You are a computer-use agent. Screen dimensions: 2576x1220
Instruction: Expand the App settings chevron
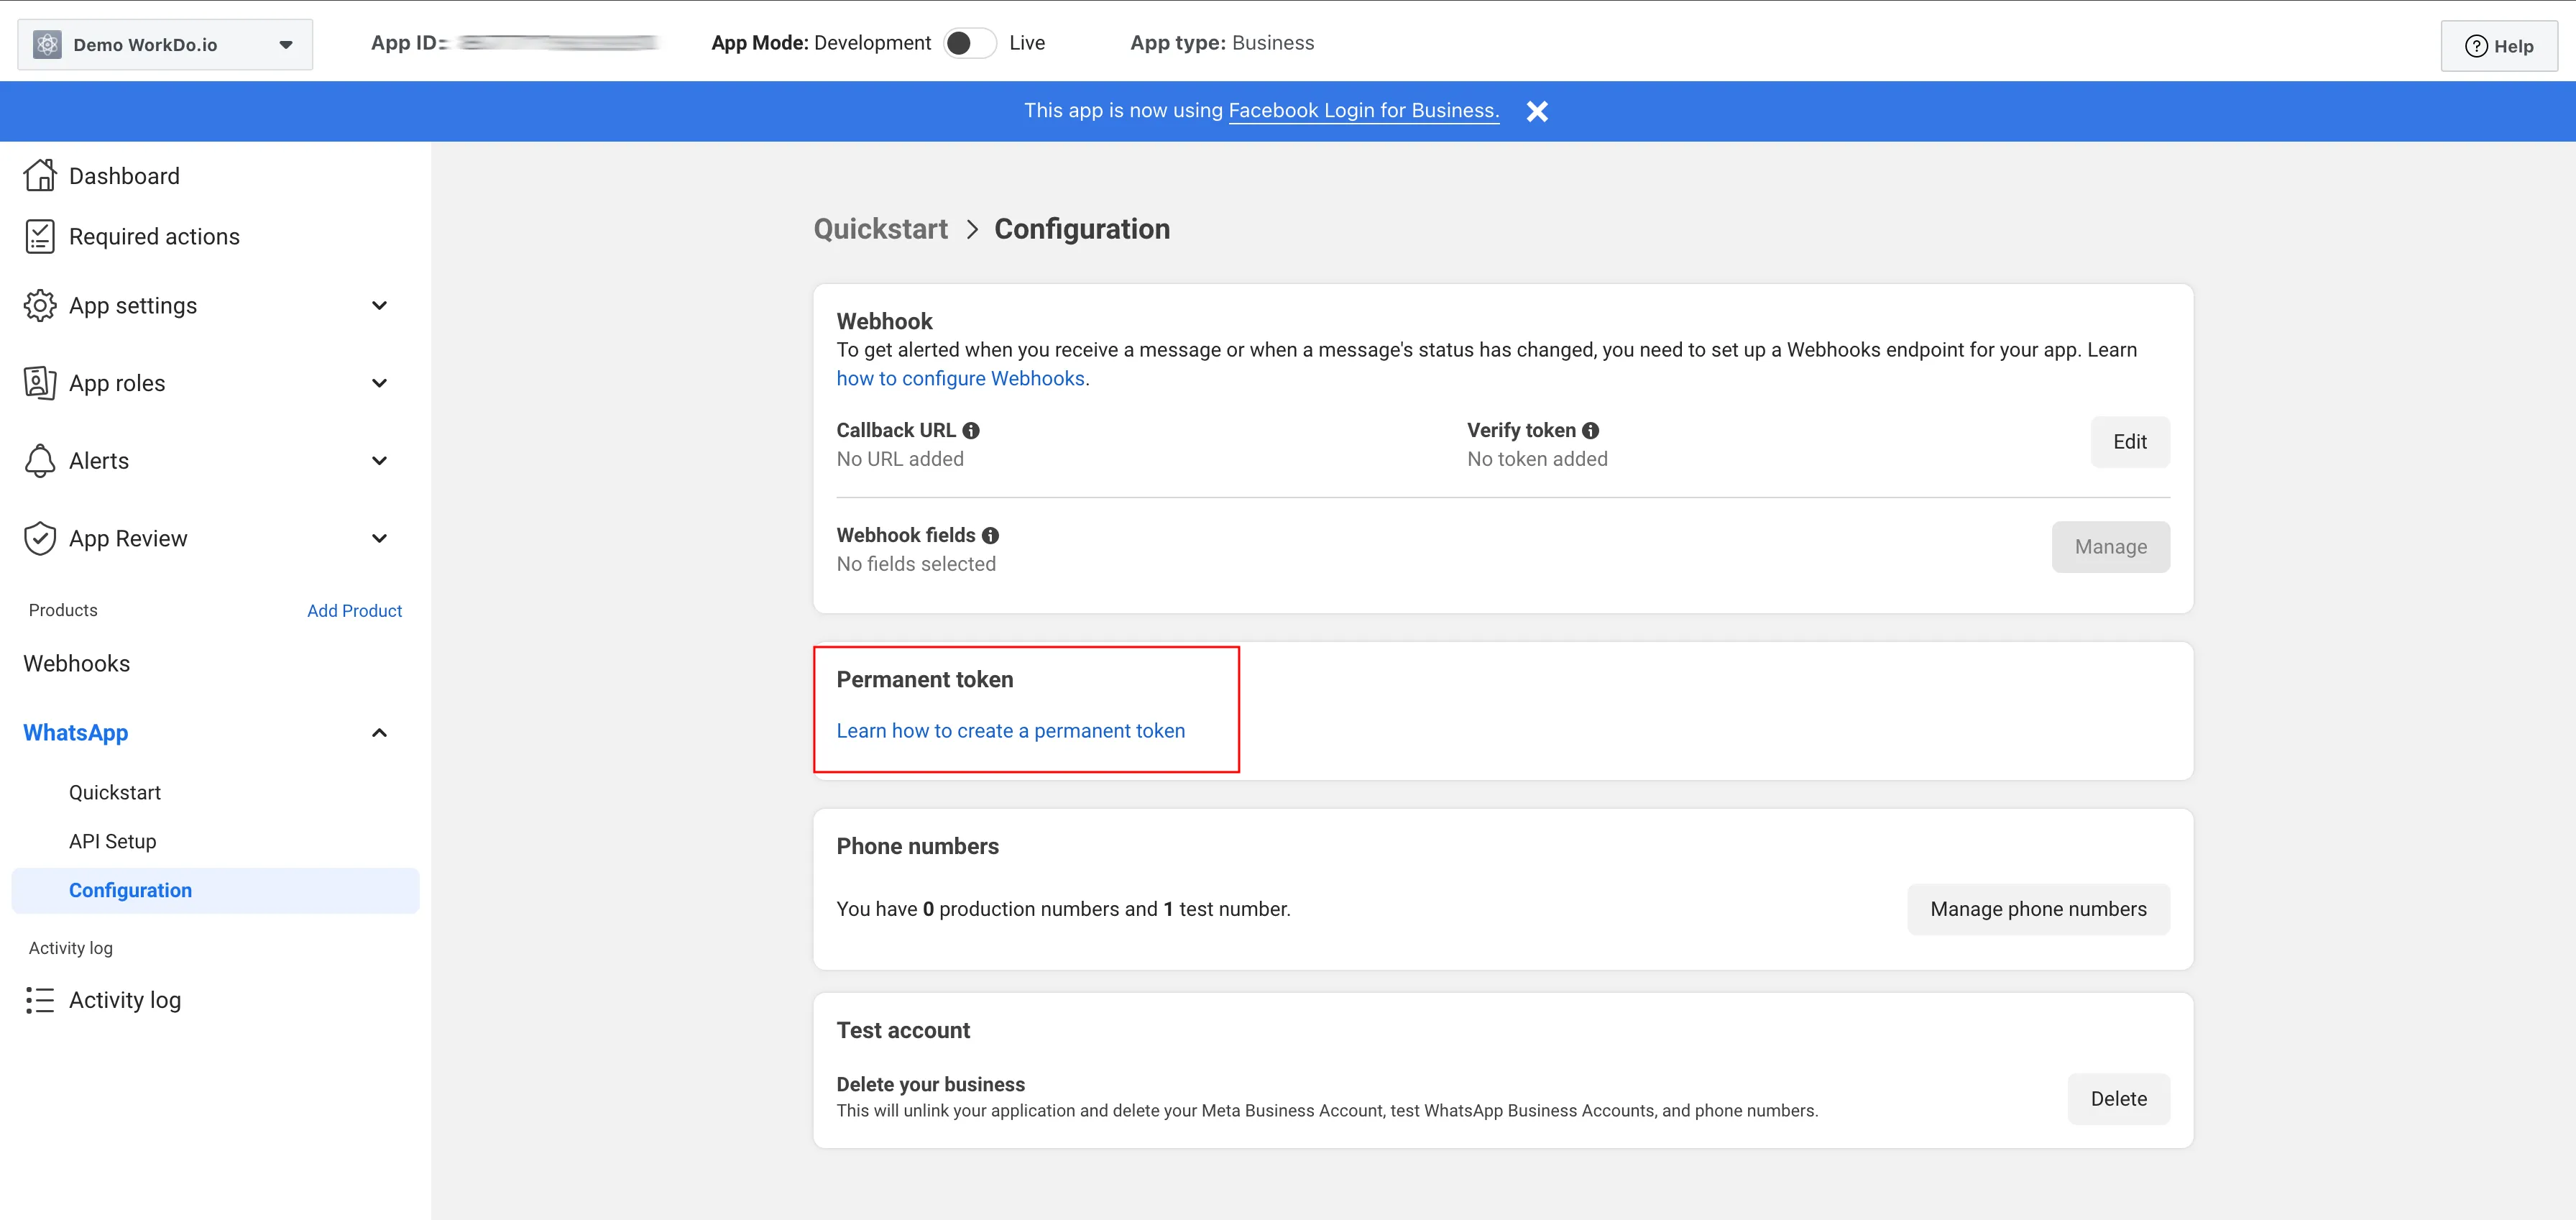pyautogui.click(x=379, y=305)
